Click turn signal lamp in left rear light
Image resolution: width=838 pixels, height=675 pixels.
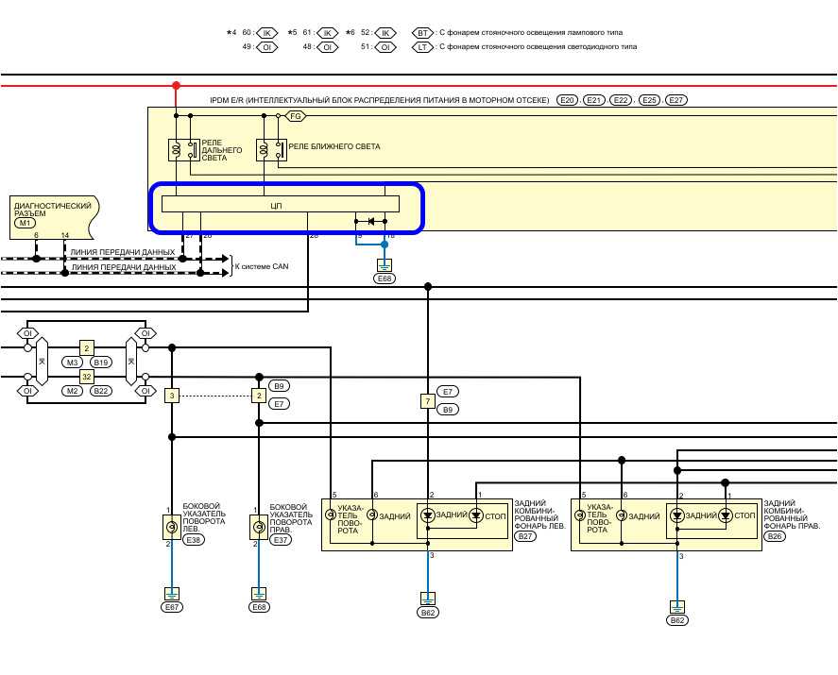(x=330, y=515)
